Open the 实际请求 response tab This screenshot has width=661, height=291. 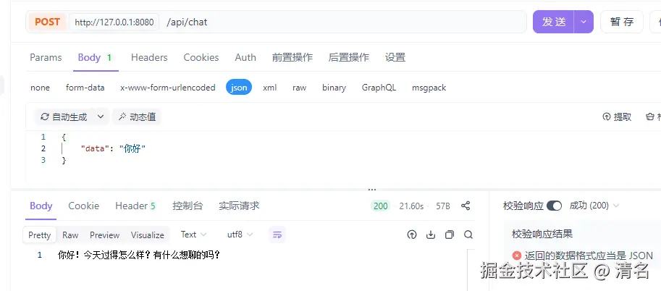pyautogui.click(x=239, y=206)
